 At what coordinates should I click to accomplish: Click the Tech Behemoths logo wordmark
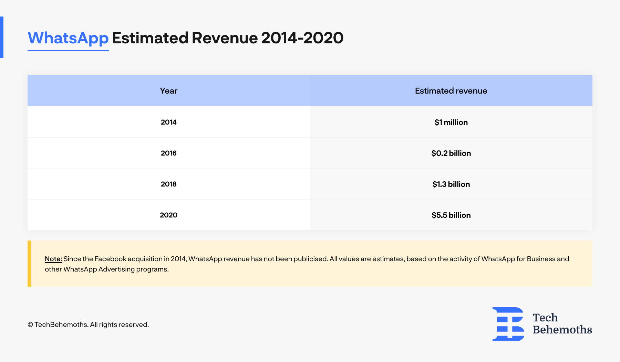pyautogui.click(x=562, y=323)
